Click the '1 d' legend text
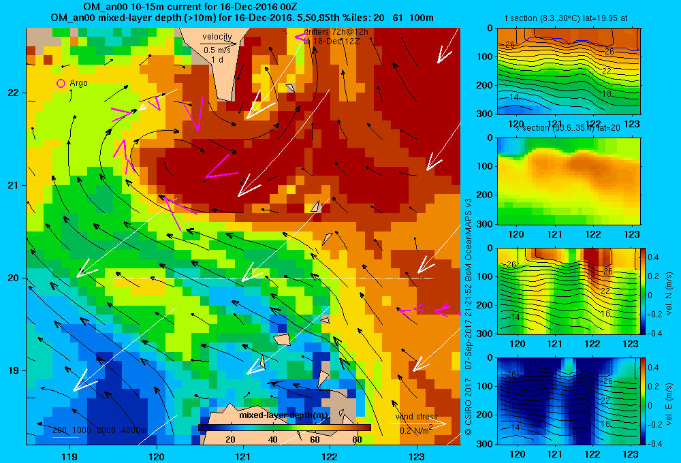 (217, 59)
